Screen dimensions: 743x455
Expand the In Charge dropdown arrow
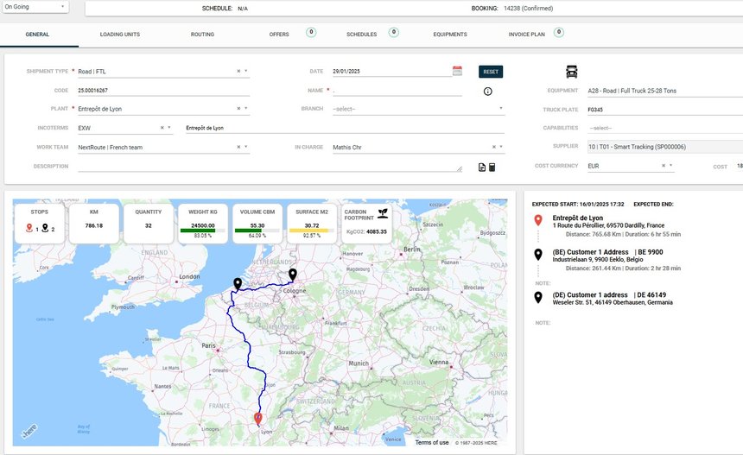click(x=501, y=147)
